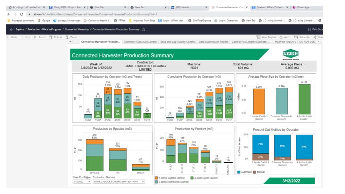
Task: Open the словарь Мультитран bookmark
Action: 67,20
